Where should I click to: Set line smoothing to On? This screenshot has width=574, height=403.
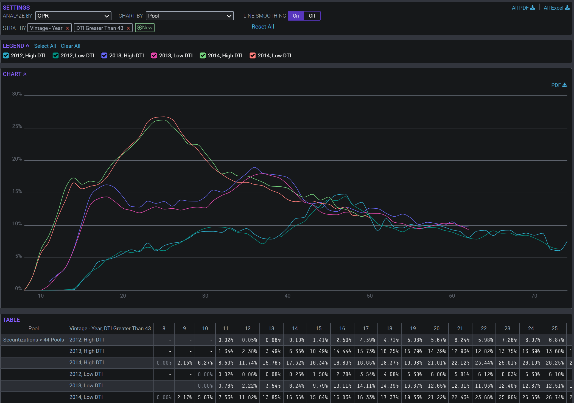tap(296, 16)
